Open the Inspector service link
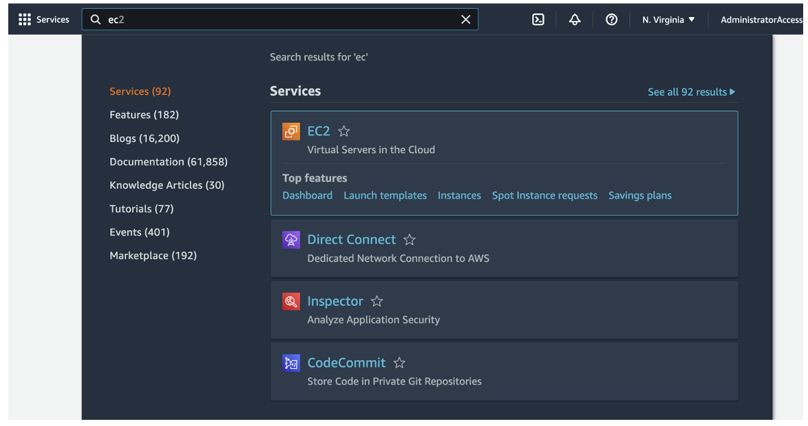 [x=335, y=301]
